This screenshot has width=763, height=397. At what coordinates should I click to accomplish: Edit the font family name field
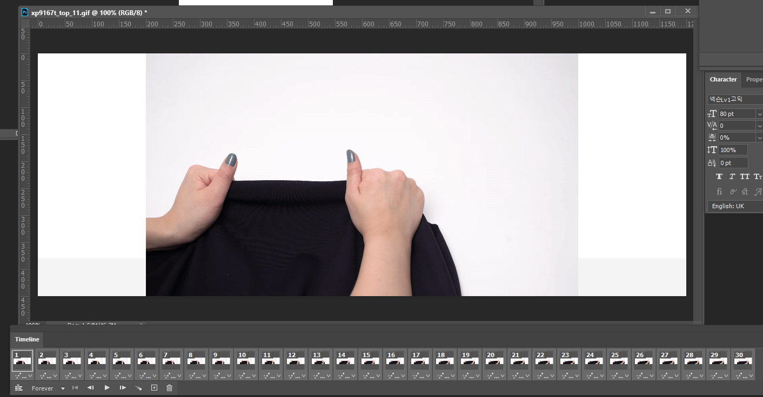pos(735,99)
